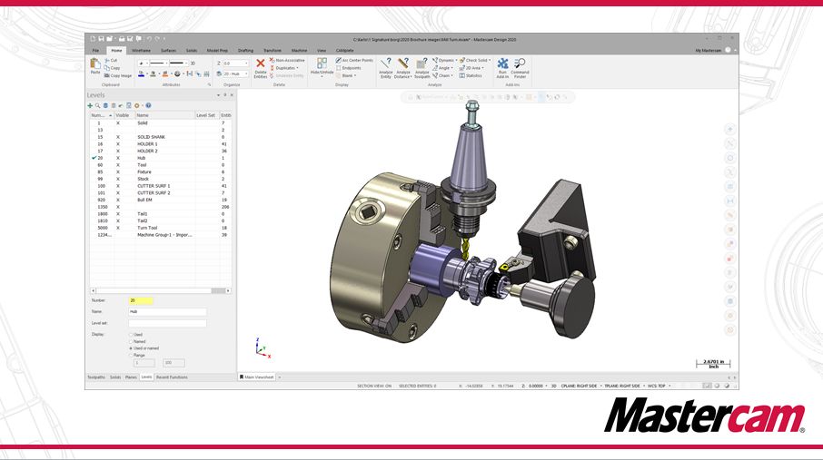The image size is (823, 460).
Task: Toggle visibility X for HOLDER 1 level
Action: [118, 143]
